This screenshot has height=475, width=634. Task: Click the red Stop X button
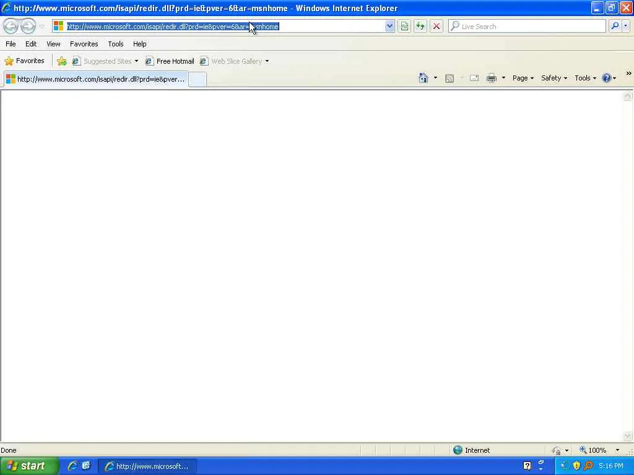pos(436,26)
